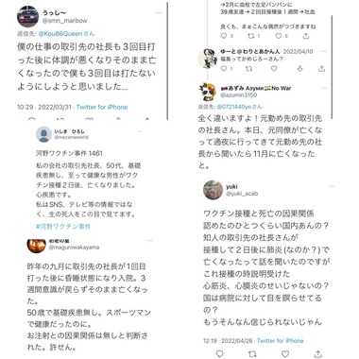Click the @Kou86Queen reply mention link
Screen dimensions: 359x359
click(x=60, y=34)
